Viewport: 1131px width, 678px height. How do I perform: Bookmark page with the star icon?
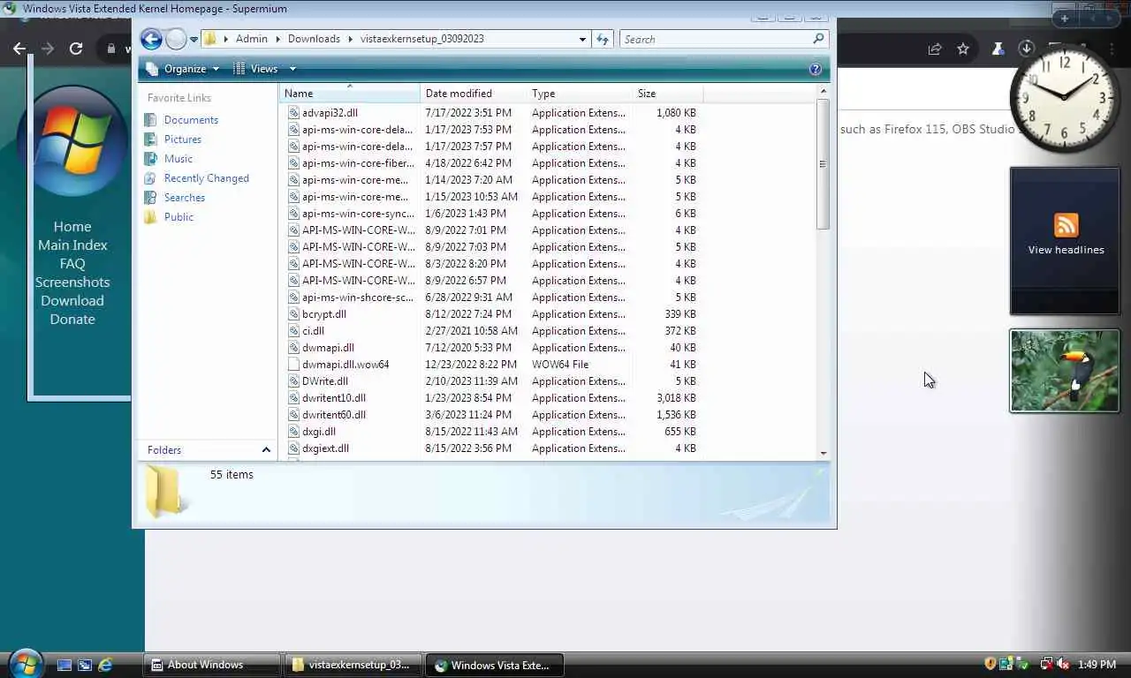coord(963,49)
